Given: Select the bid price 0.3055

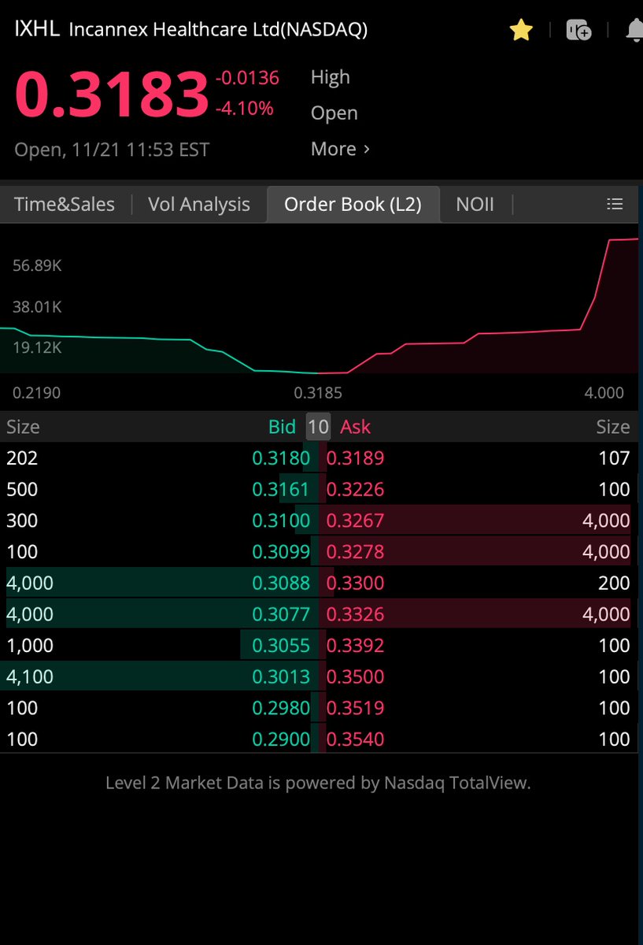Looking at the screenshot, I should click(281, 645).
